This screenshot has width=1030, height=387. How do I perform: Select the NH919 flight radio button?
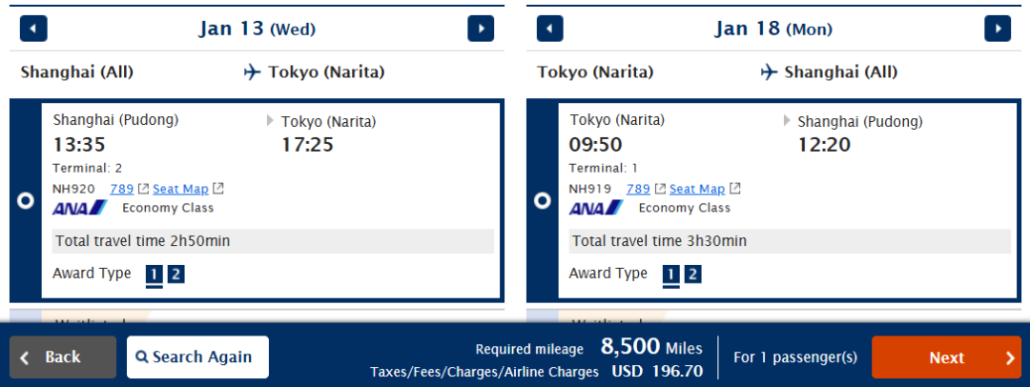click(x=543, y=201)
